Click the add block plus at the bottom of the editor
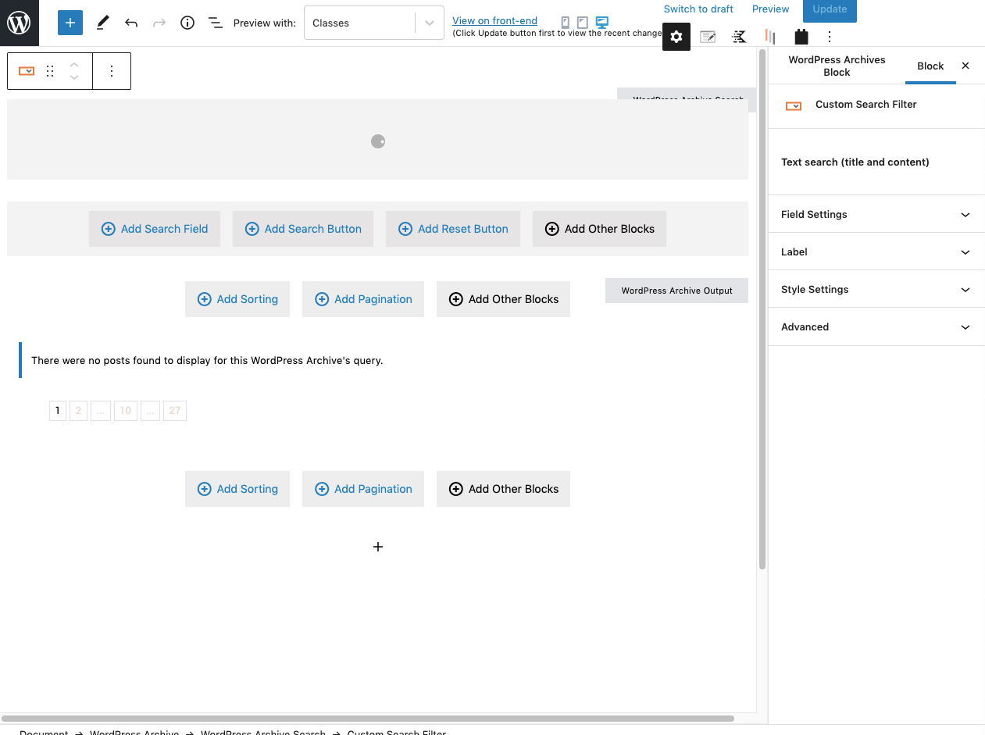The width and height of the screenshot is (985, 735). pyautogui.click(x=378, y=547)
